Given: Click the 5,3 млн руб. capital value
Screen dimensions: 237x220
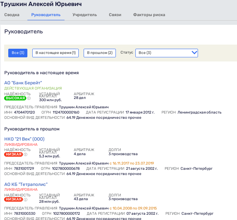Looking at the screenshot, I should pyautogui.click(x=49, y=156).
